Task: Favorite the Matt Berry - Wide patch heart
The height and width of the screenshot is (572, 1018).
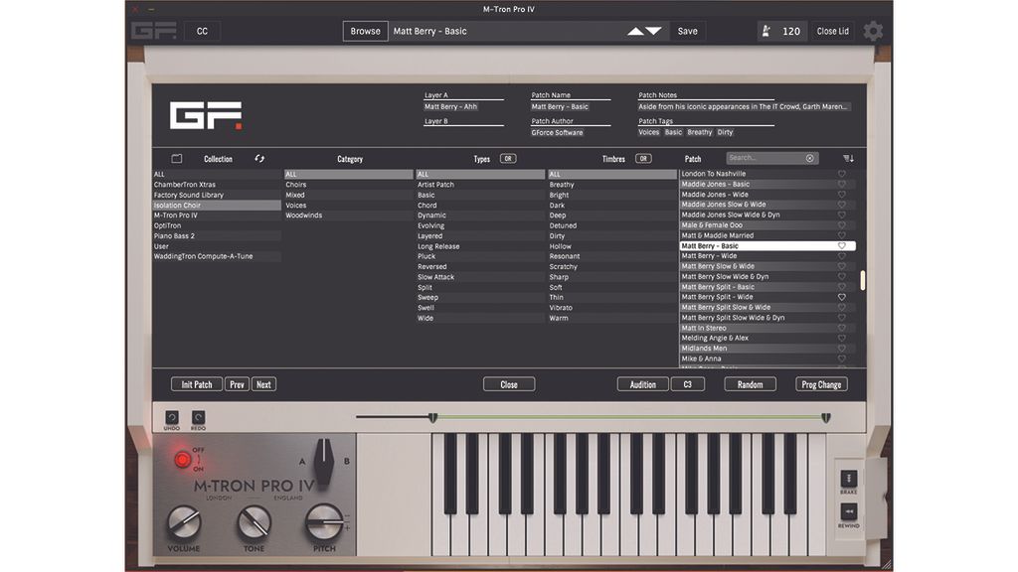Action: point(841,255)
